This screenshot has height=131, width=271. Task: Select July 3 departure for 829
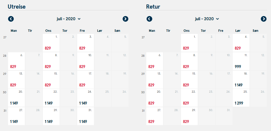86,43
